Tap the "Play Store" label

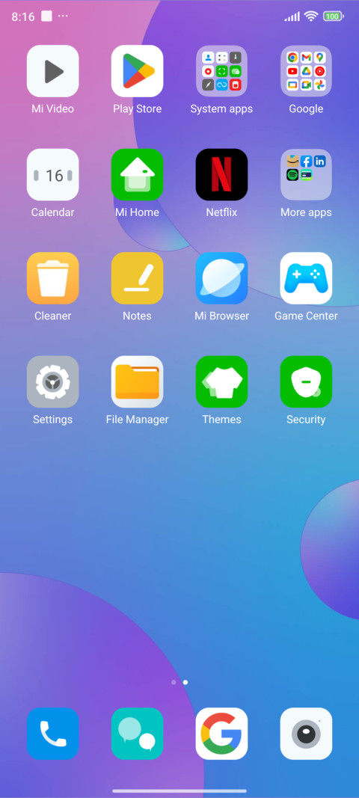137,109
